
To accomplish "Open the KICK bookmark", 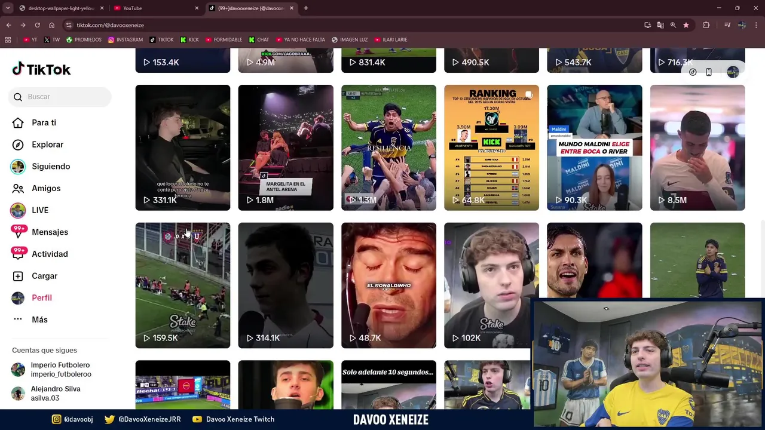I will point(189,39).
